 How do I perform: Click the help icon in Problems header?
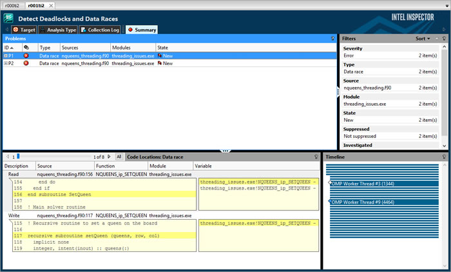(332, 39)
